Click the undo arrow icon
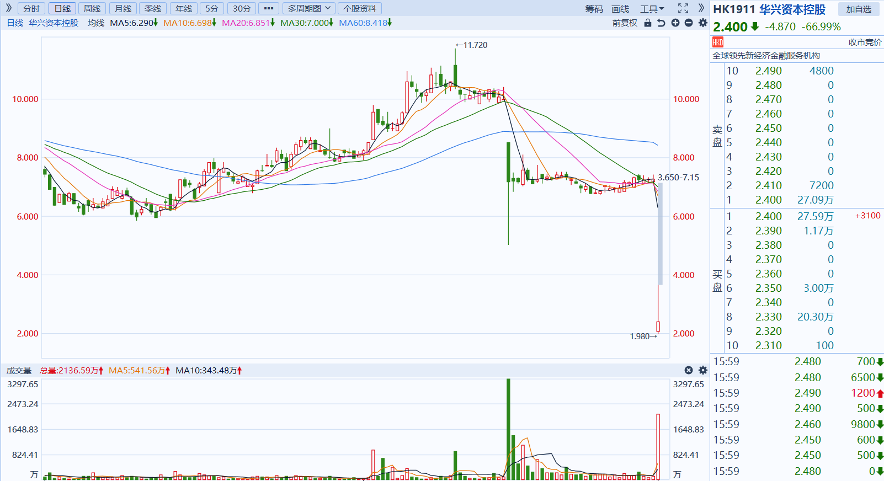884x481 pixels. pyautogui.click(x=661, y=23)
